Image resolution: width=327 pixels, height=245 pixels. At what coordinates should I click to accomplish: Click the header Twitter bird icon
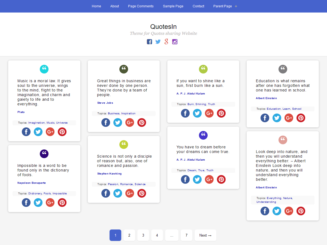point(158,42)
